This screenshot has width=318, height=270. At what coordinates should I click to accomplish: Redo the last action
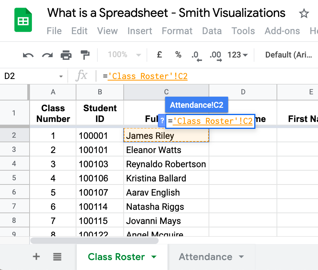pyautogui.click(x=47, y=55)
